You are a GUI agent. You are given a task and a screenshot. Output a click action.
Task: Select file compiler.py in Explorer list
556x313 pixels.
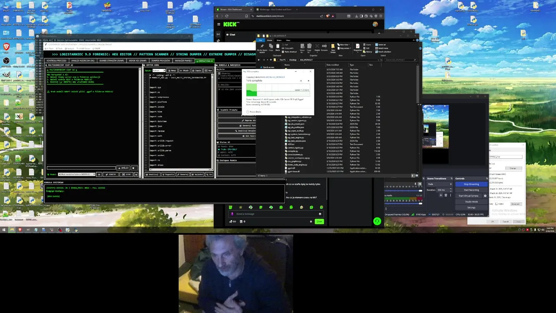pyautogui.click(x=293, y=151)
